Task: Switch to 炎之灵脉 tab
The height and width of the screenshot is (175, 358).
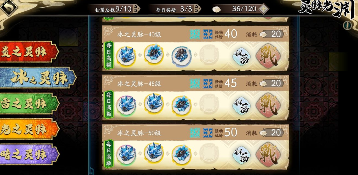Action: point(28,52)
